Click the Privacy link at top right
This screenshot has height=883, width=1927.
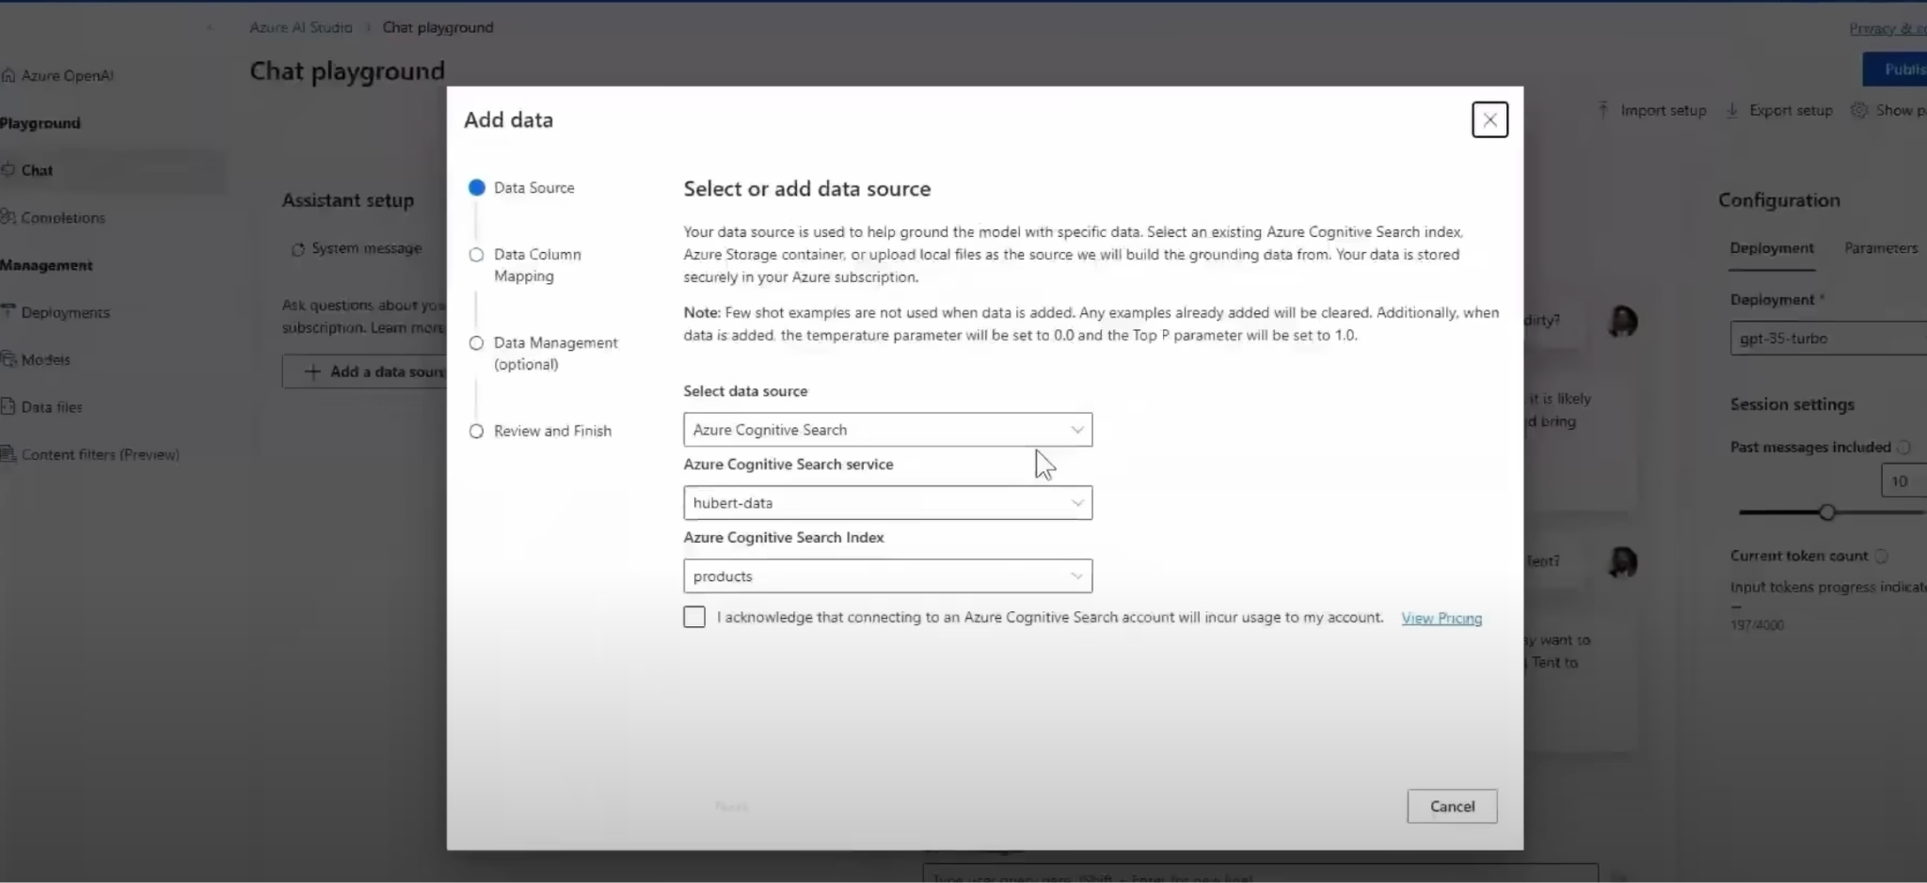[x=1887, y=28]
